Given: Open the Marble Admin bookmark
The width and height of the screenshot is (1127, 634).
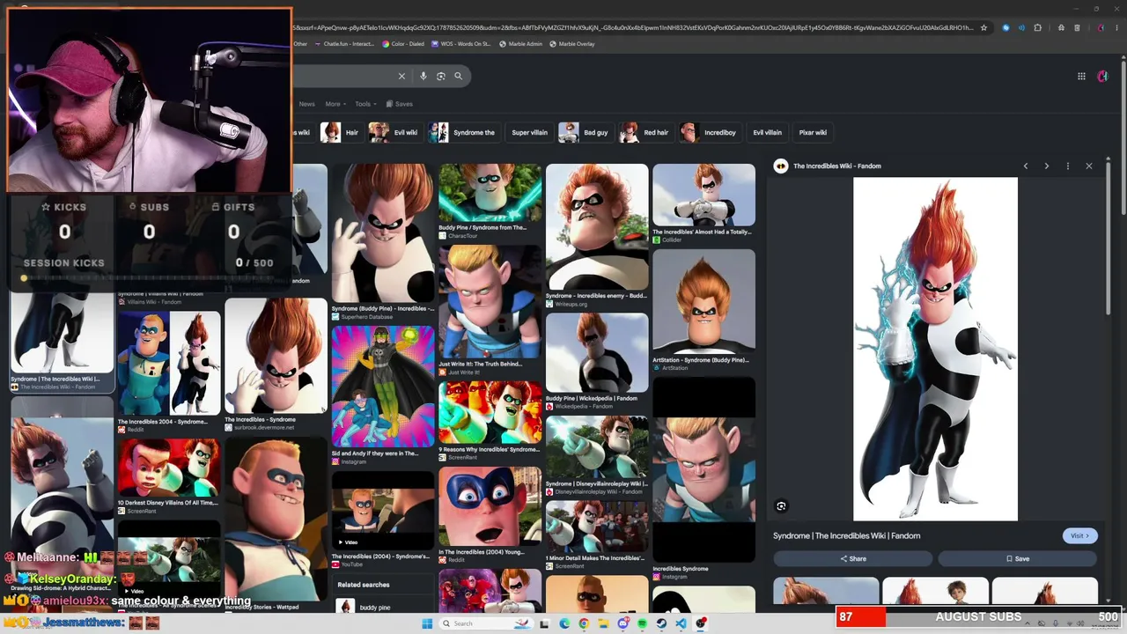Looking at the screenshot, I should (x=520, y=44).
